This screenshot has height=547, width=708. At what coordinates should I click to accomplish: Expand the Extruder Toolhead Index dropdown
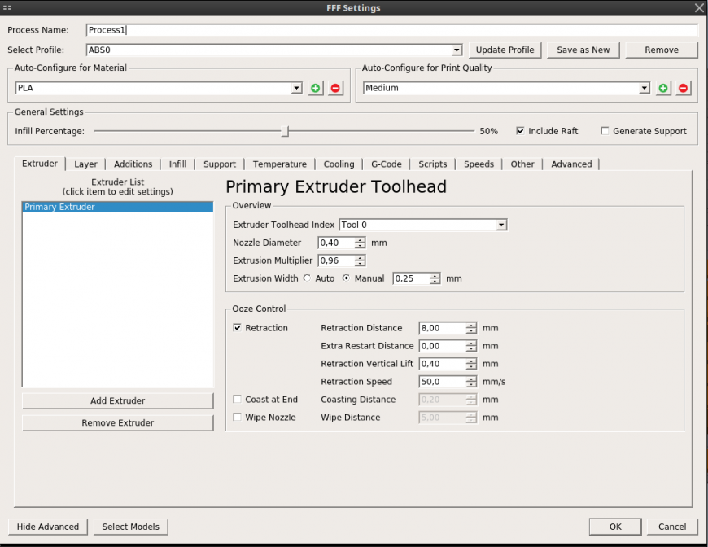tap(501, 225)
